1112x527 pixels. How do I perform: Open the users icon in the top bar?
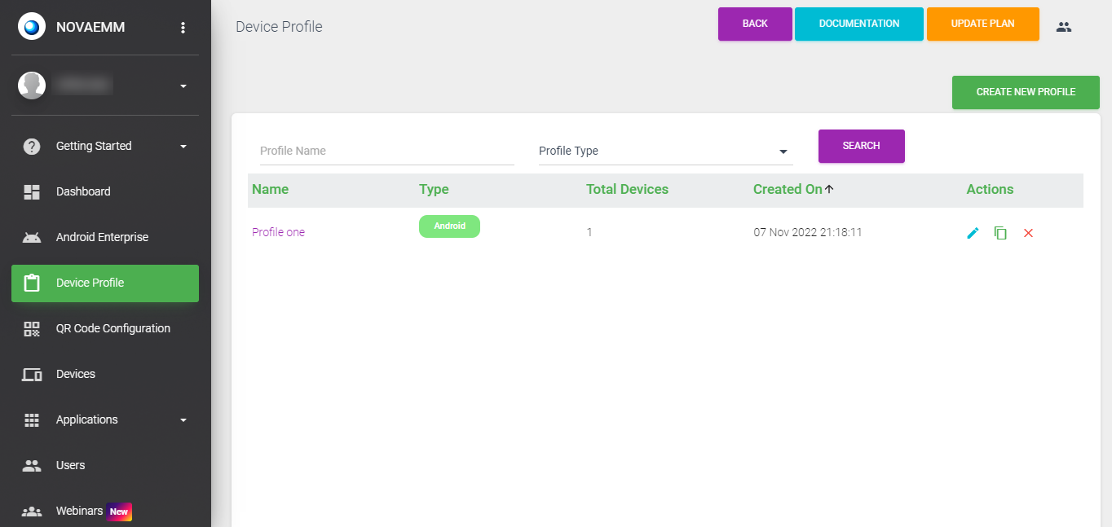(1063, 26)
